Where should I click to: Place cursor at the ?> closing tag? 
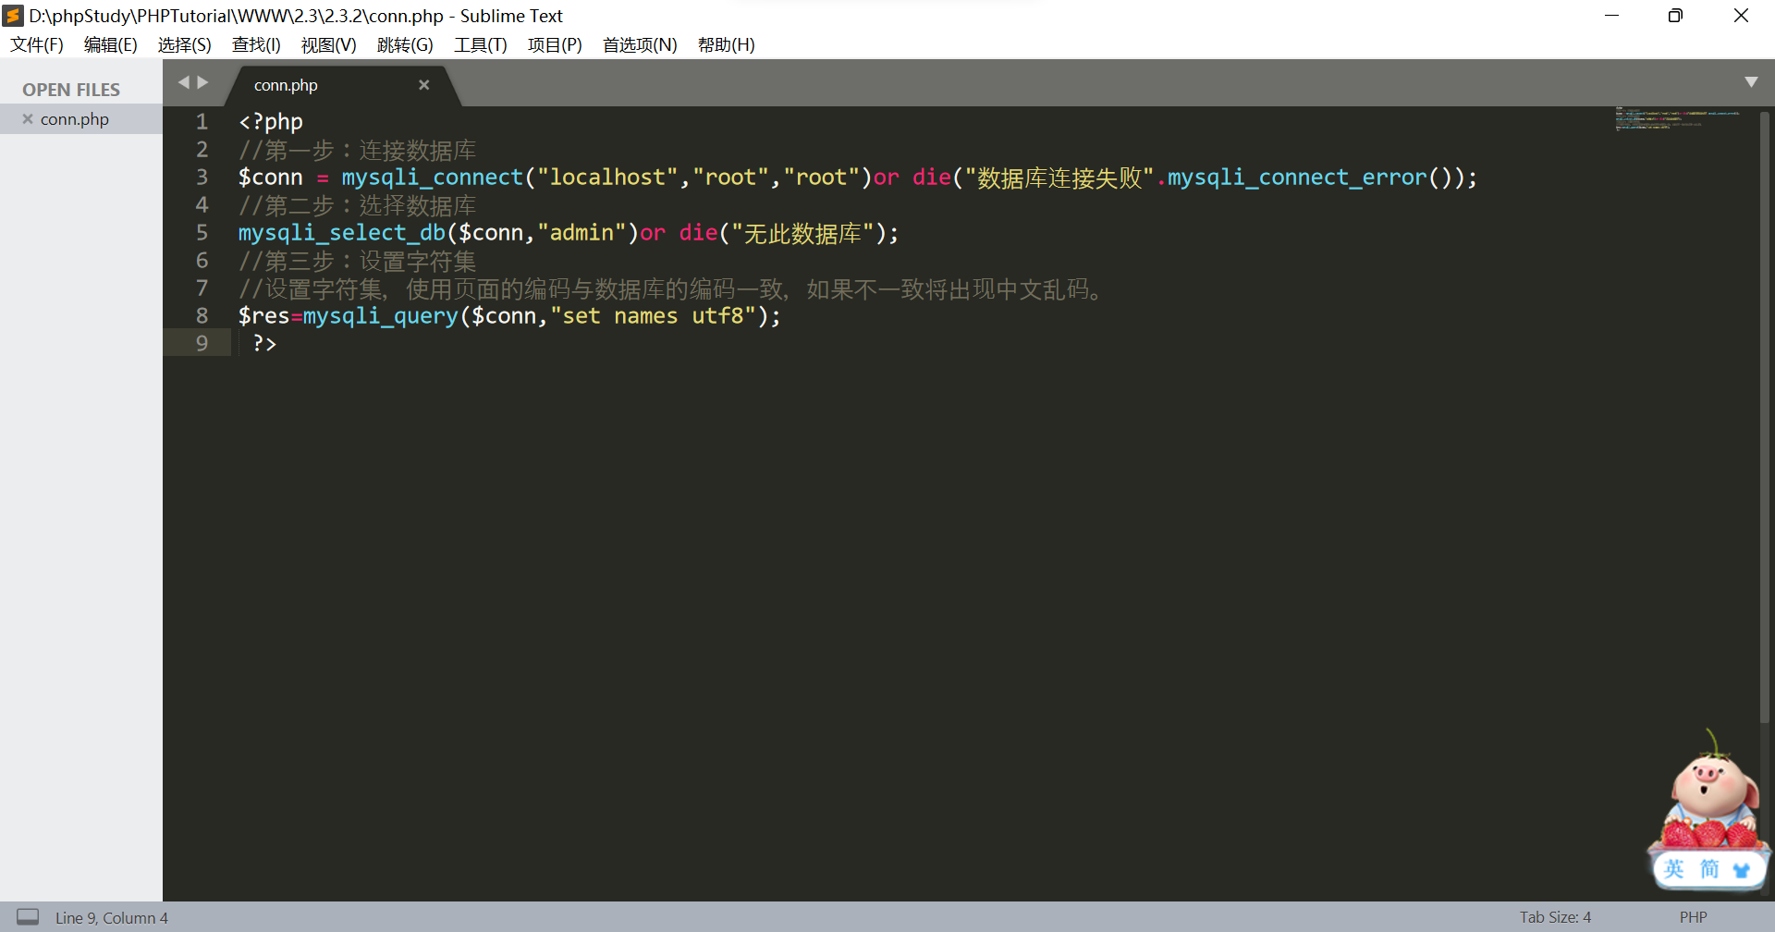pos(264,343)
